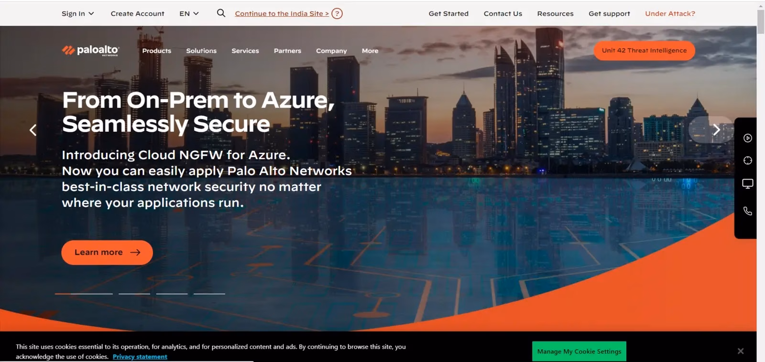Go to the previous hero slide
Image resolution: width=765 pixels, height=362 pixels.
tap(33, 130)
